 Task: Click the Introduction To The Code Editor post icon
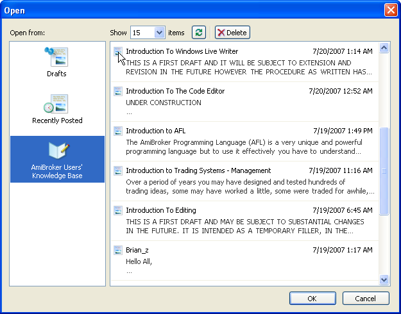click(x=118, y=92)
